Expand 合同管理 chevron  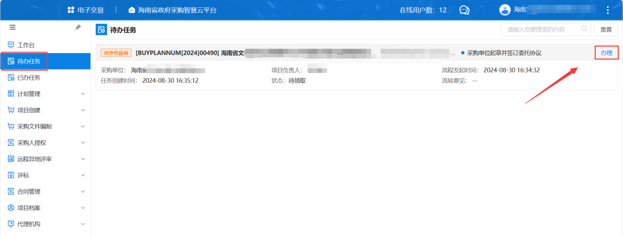[x=83, y=192]
